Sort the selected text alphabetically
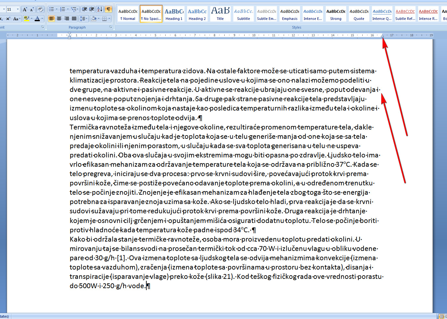 tap(100, 9)
